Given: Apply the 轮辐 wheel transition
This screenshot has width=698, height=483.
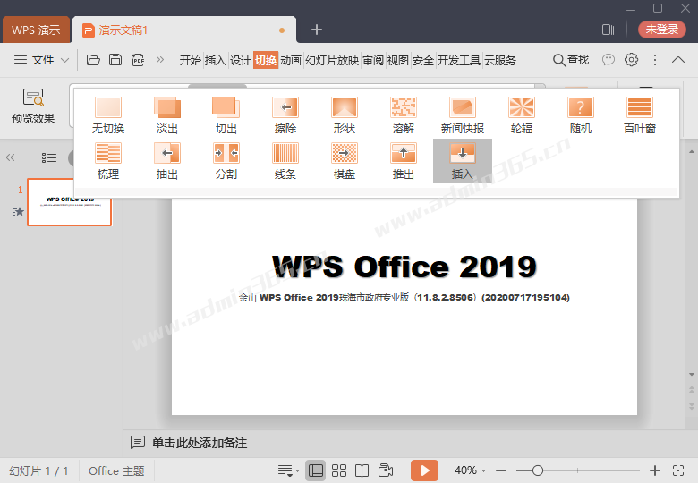Looking at the screenshot, I should click(x=522, y=115).
